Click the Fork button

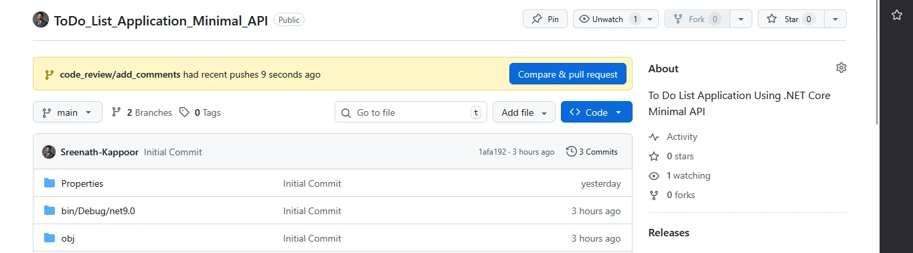pos(697,19)
